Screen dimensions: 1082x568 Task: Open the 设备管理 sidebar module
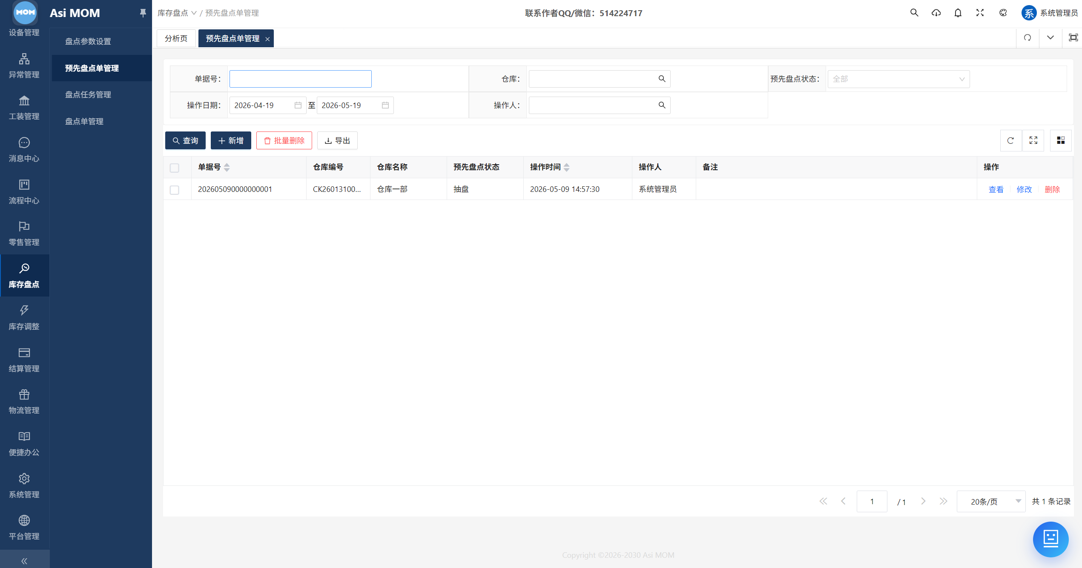[x=24, y=32]
